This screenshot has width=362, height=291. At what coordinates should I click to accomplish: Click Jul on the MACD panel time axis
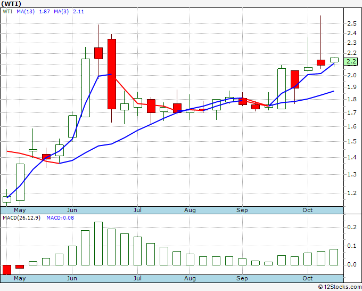137,278
